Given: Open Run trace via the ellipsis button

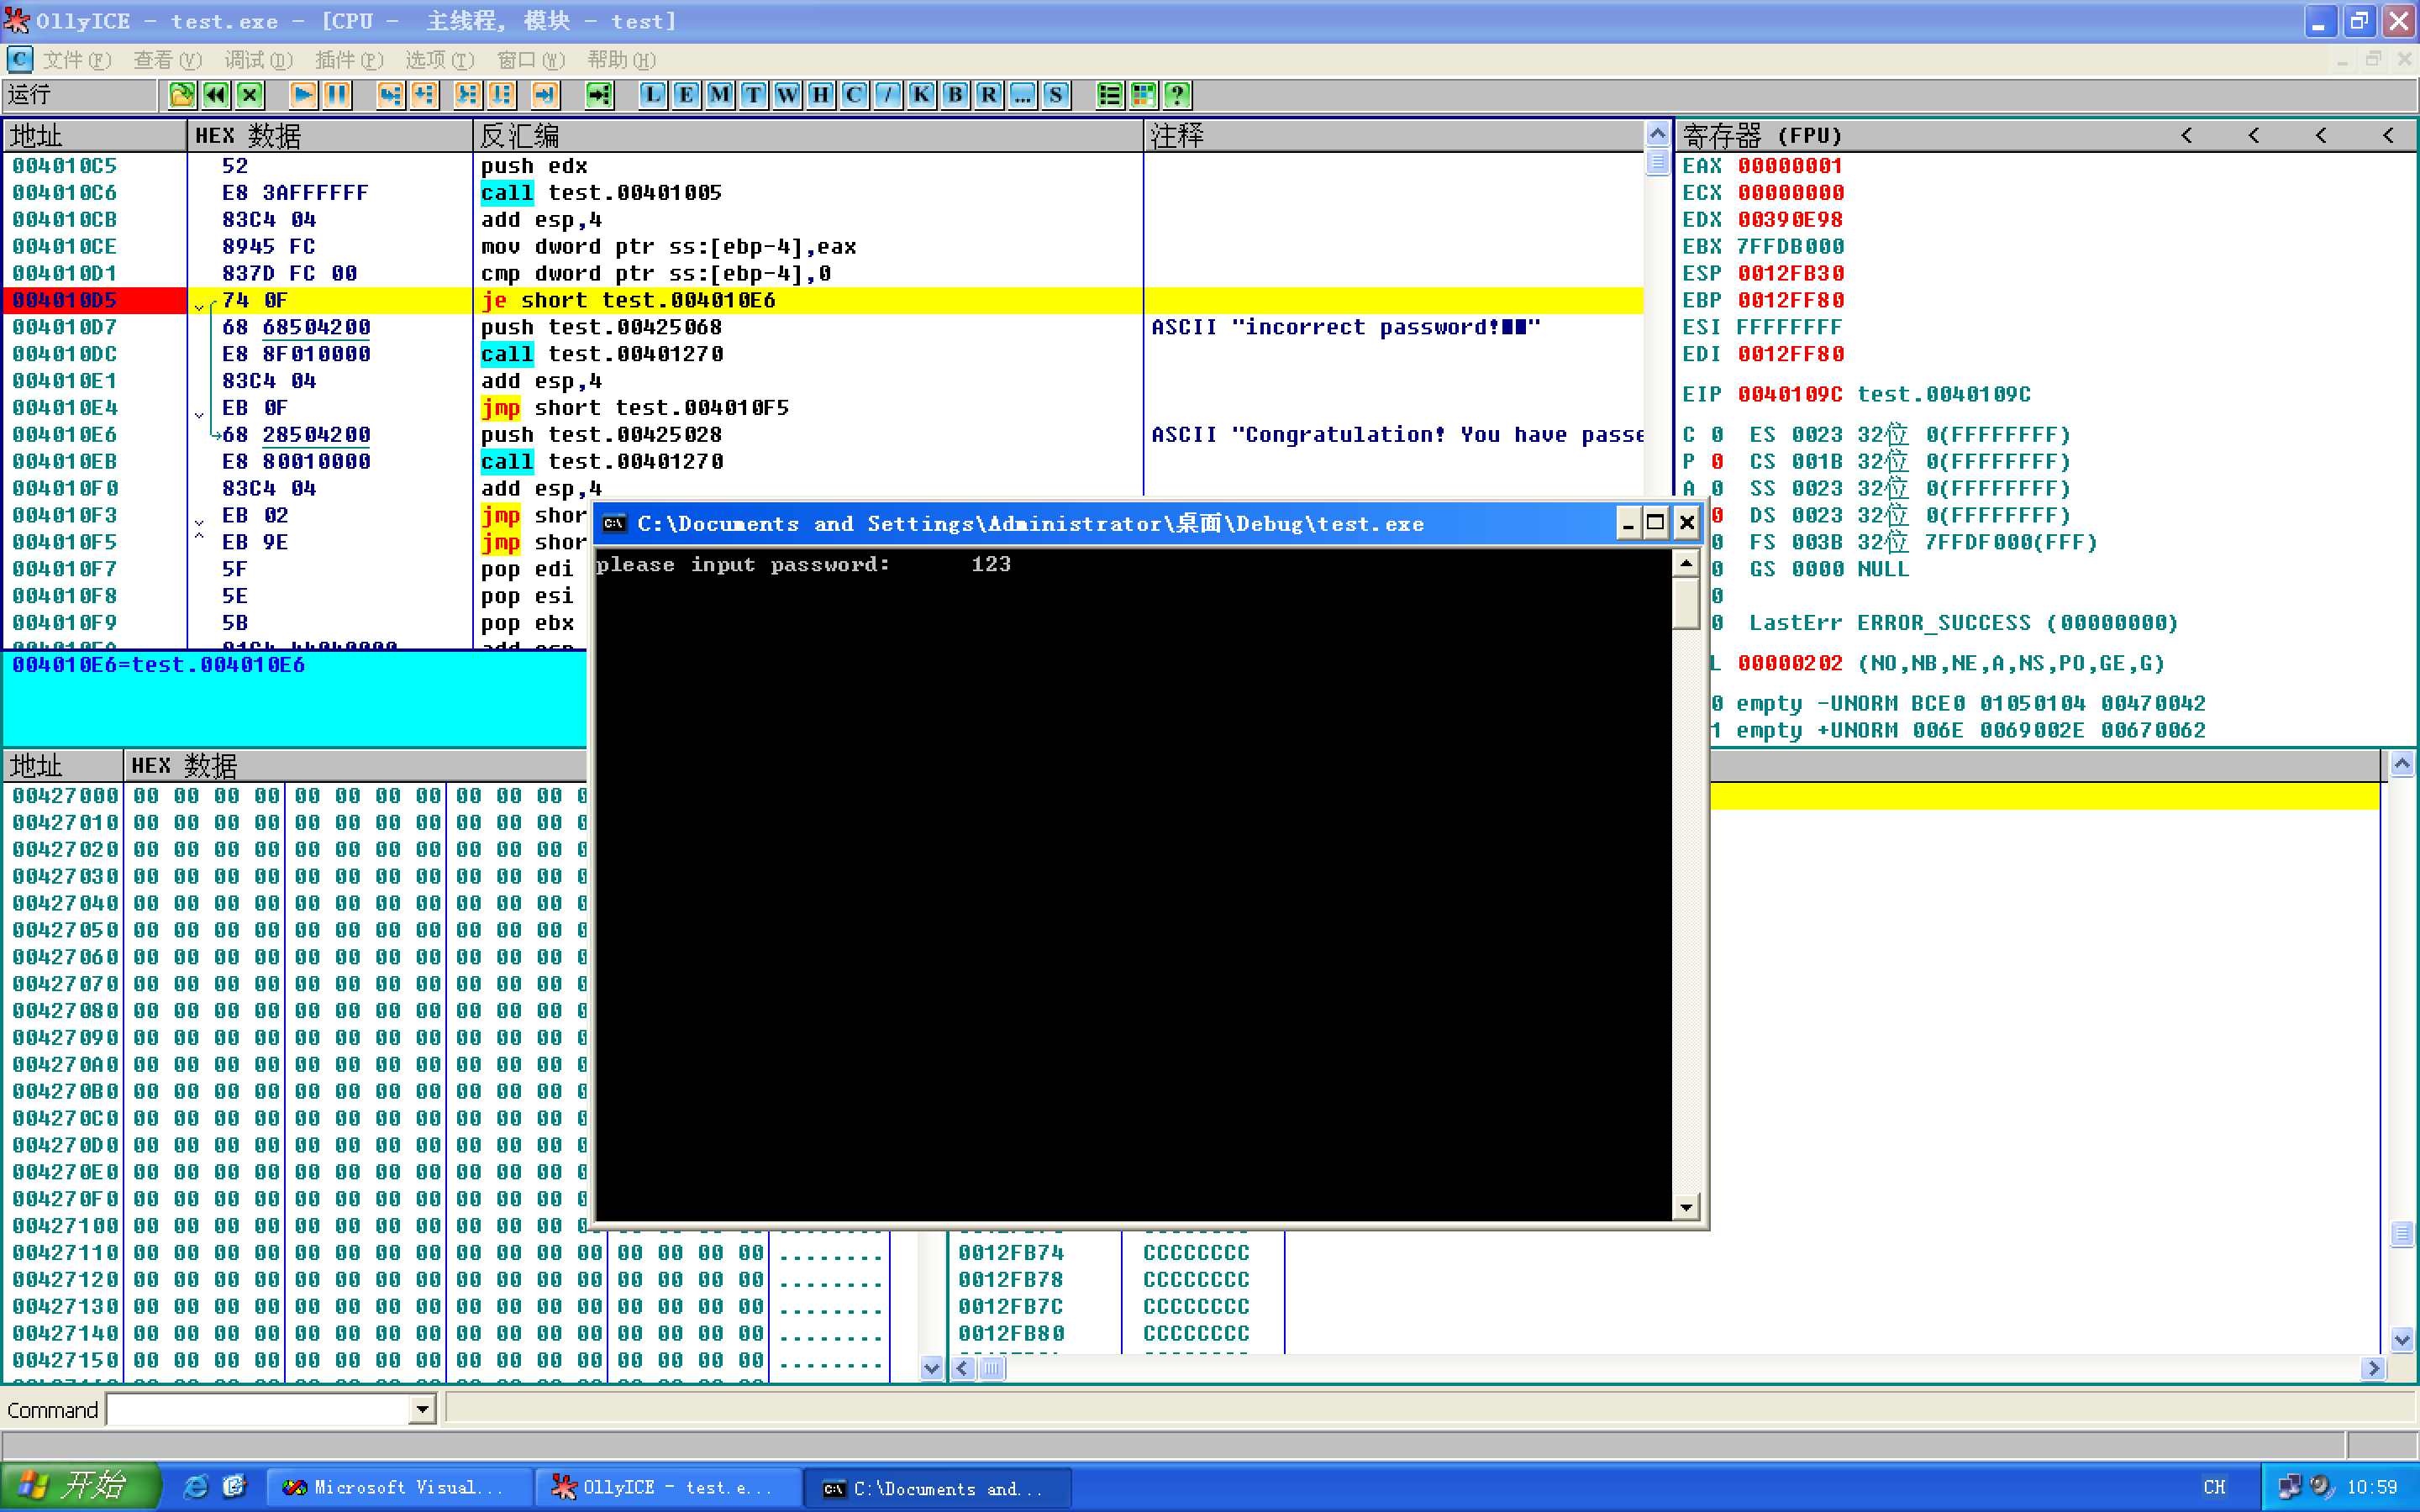Looking at the screenshot, I should [x=1022, y=95].
